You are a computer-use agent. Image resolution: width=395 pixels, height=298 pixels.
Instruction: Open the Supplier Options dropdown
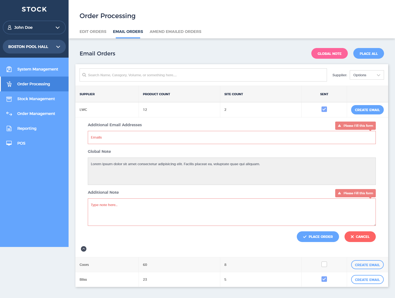point(366,75)
